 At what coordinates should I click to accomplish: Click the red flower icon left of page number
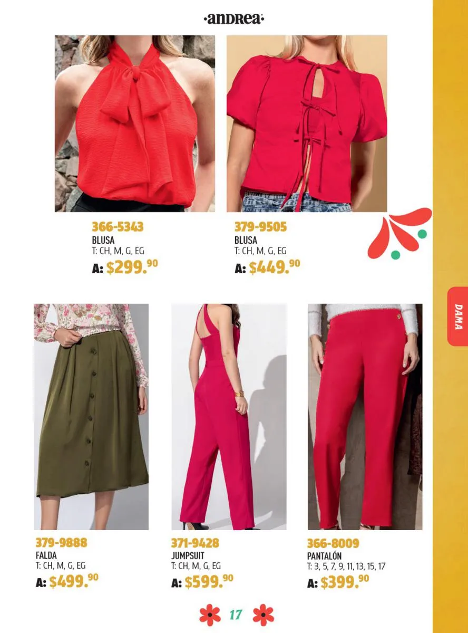point(210,615)
